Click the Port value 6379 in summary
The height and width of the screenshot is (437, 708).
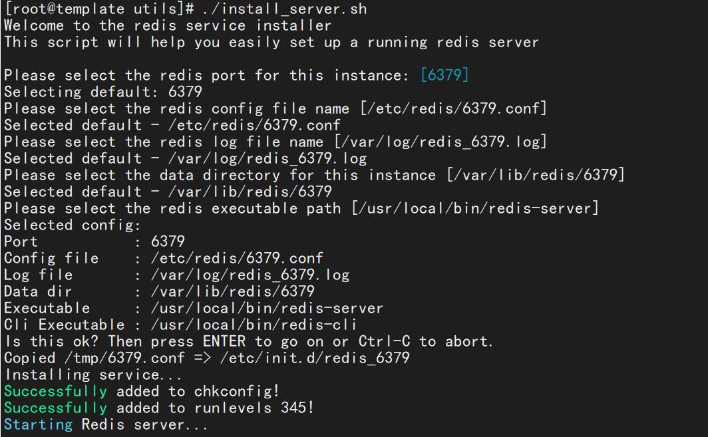point(168,241)
